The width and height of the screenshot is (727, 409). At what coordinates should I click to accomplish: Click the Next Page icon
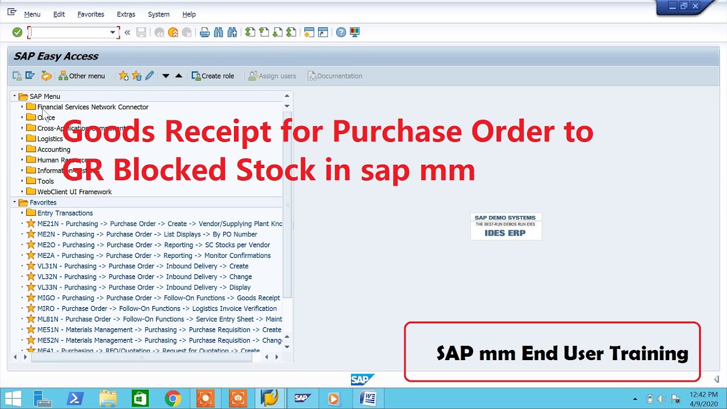277,32
